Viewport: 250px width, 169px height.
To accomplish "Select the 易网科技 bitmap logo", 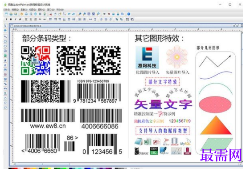I will click(x=147, y=57).
